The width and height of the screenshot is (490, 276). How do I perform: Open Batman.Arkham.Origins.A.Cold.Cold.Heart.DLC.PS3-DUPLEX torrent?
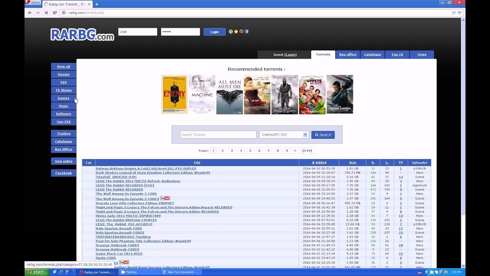[x=146, y=169]
